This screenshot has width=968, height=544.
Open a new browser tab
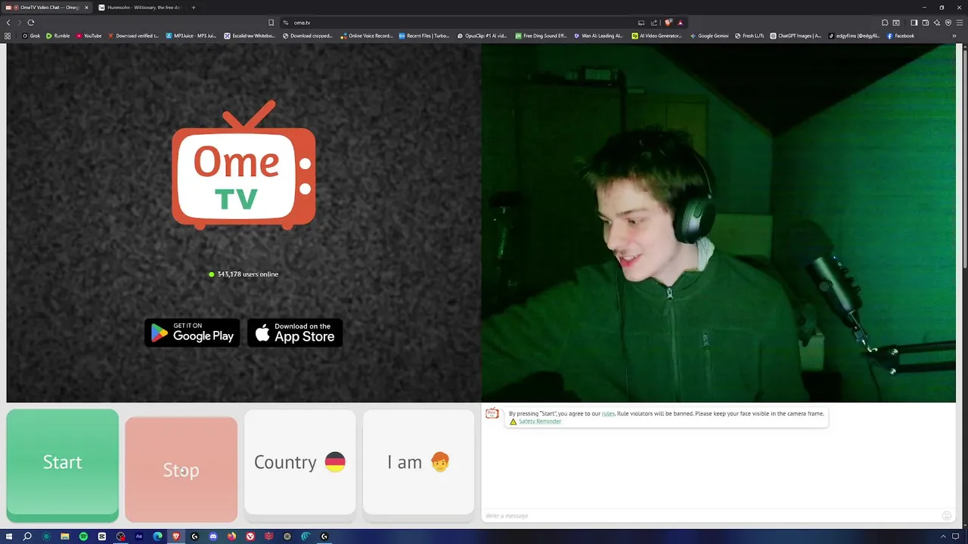(193, 8)
